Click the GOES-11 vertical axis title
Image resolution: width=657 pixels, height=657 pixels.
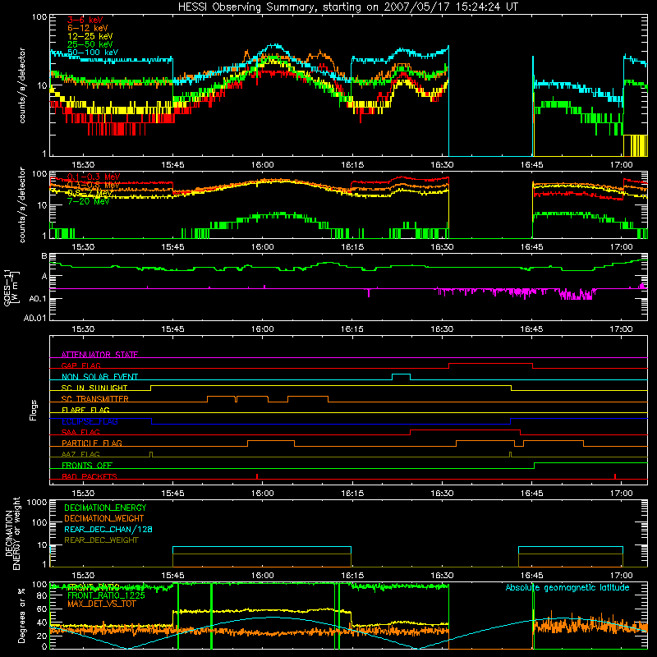pos(11,287)
